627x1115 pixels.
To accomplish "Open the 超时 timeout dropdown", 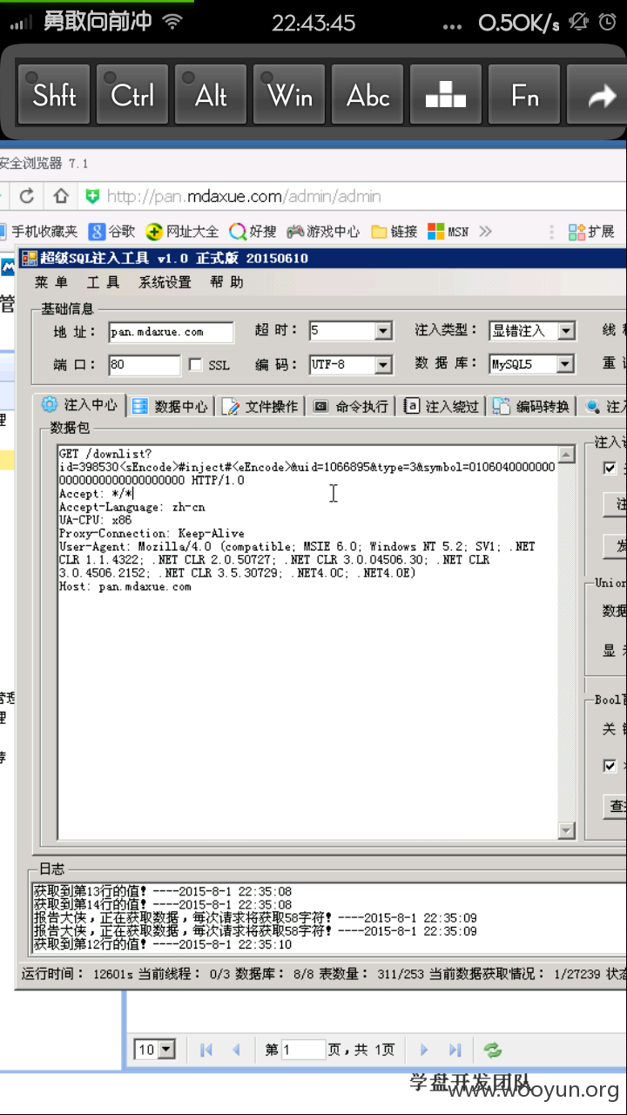I will [x=384, y=331].
